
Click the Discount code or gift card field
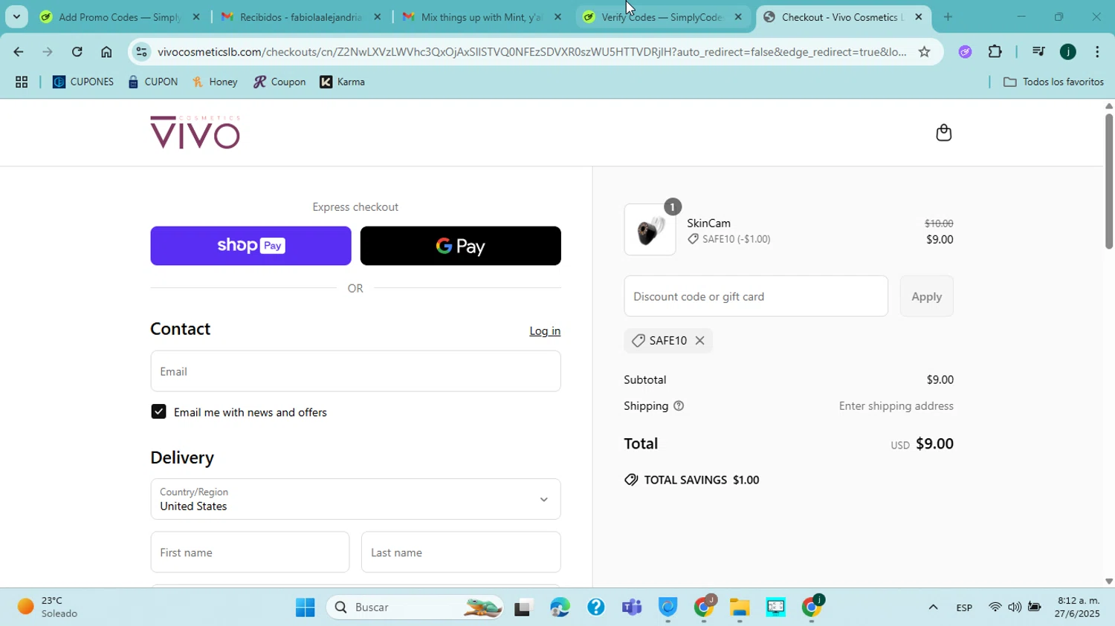coord(756,296)
